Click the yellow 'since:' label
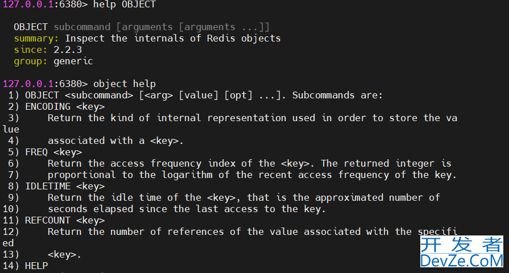Viewport: 509px width, 273px height. (x=31, y=49)
